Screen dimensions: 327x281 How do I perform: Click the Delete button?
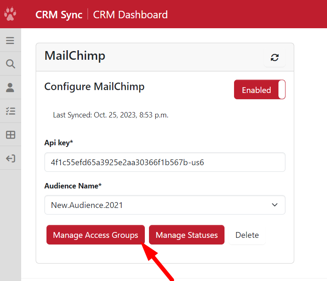(x=247, y=235)
